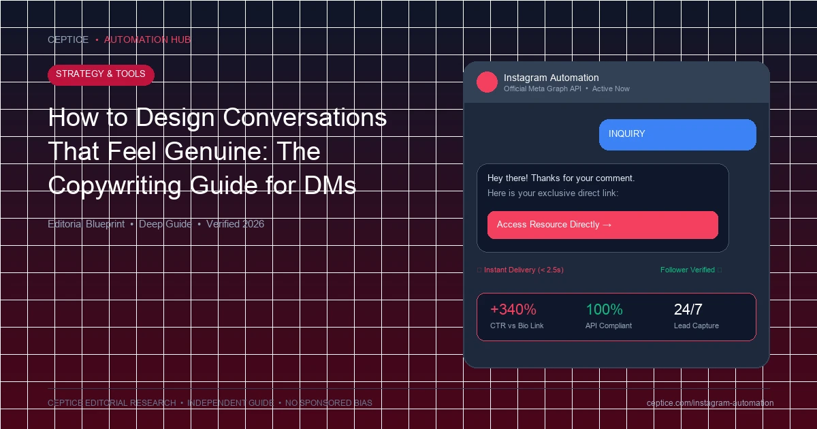Click the Official Meta Graph API subtitle

pyautogui.click(x=543, y=89)
